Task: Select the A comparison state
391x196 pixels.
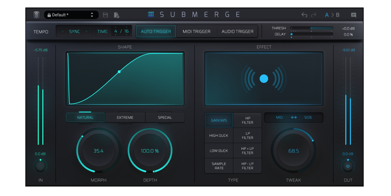Action: [x=327, y=15]
